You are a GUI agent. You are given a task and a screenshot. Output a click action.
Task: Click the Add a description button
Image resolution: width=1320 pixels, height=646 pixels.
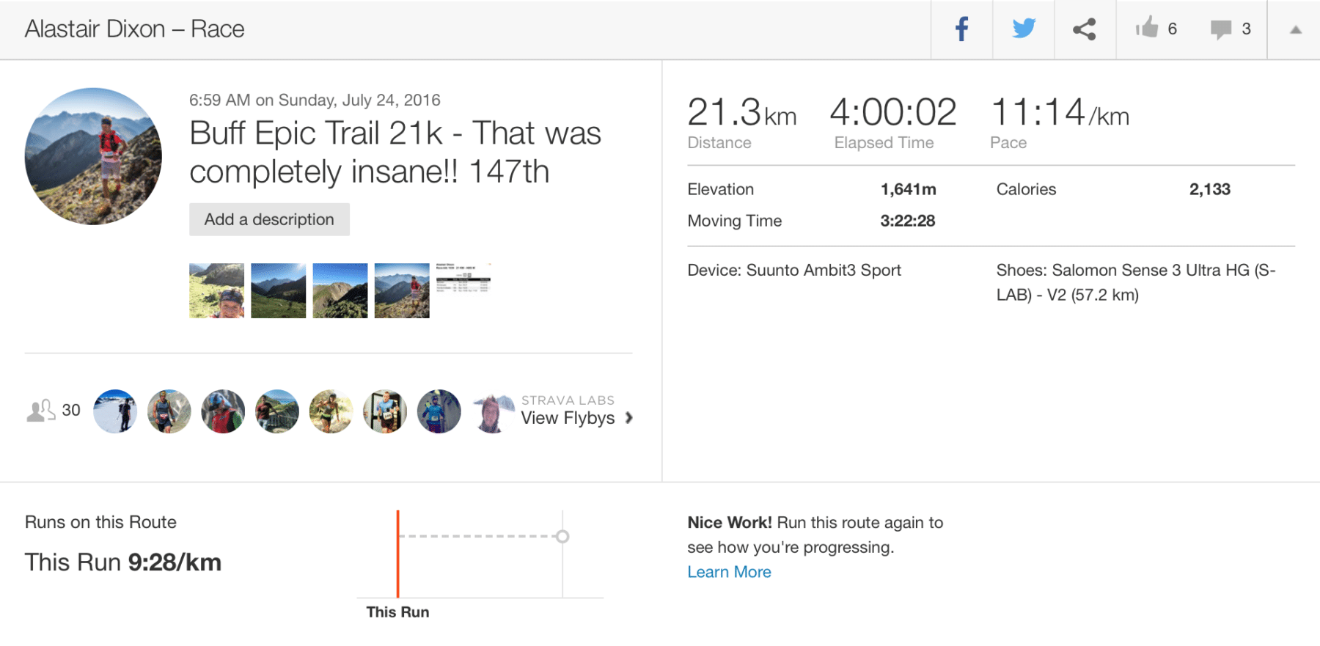(269, 219)
